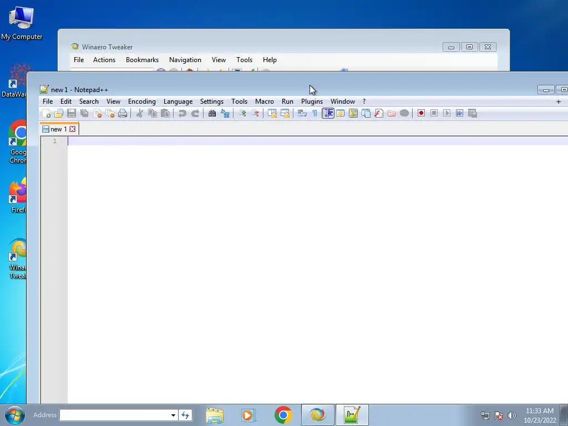The height and width of the screenshot is (426, 568).
Task: Toggle show all characters pilcrow icon
Action: [x=315, y=113]
